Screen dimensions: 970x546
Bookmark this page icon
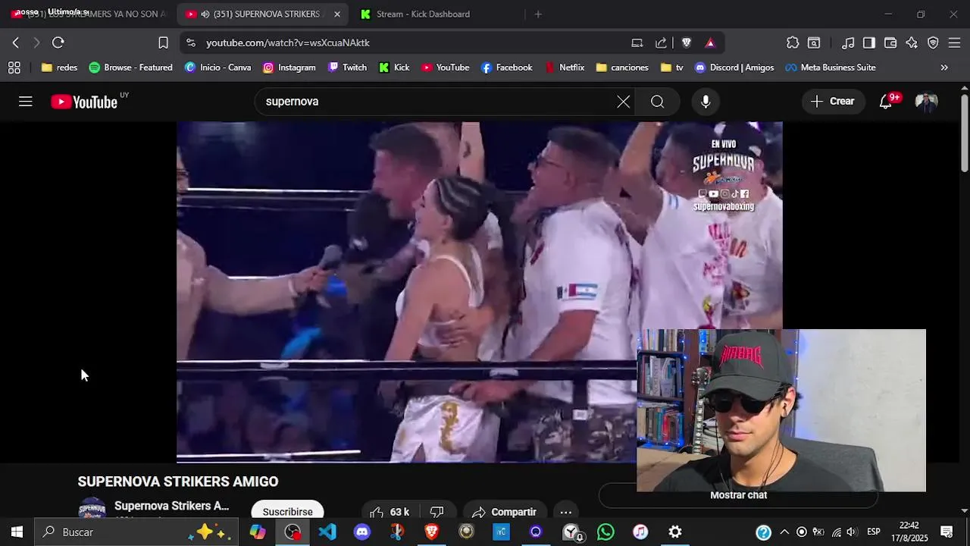pyautogui.click(x=163, y=42)
